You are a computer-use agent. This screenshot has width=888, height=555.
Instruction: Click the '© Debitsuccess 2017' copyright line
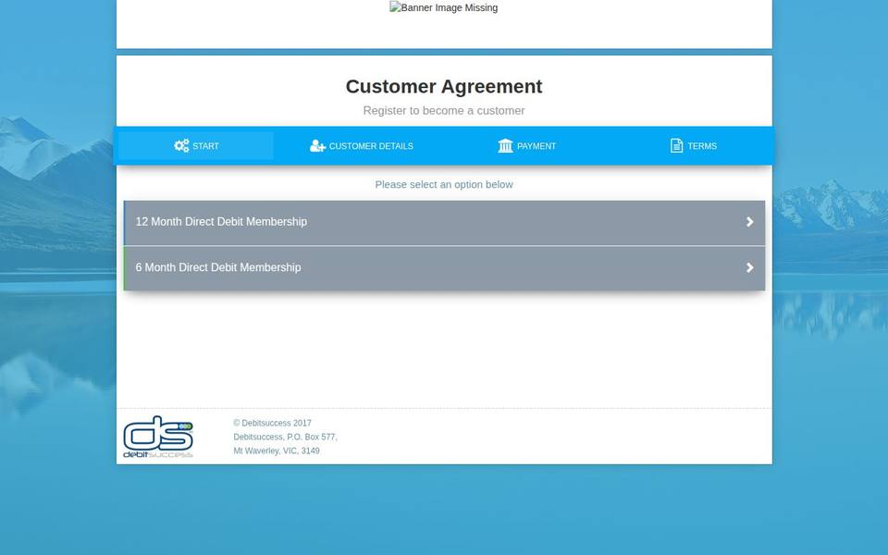click(x=272, y=423)
